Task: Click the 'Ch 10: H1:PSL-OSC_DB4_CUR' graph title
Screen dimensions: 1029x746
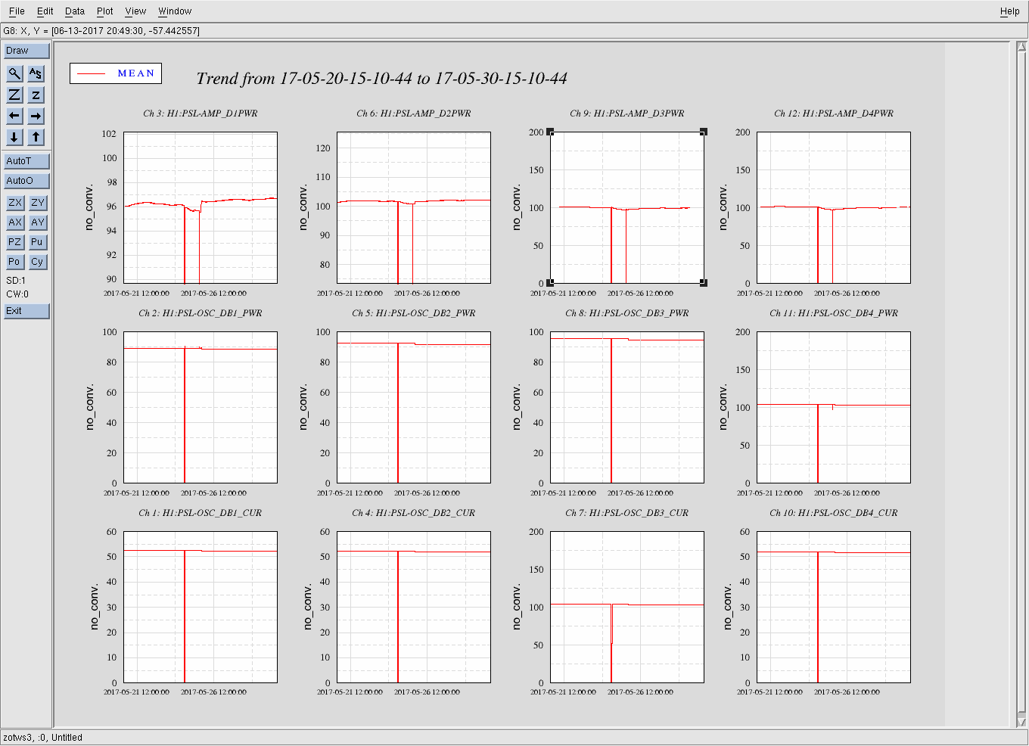Action: pos(834,513)
